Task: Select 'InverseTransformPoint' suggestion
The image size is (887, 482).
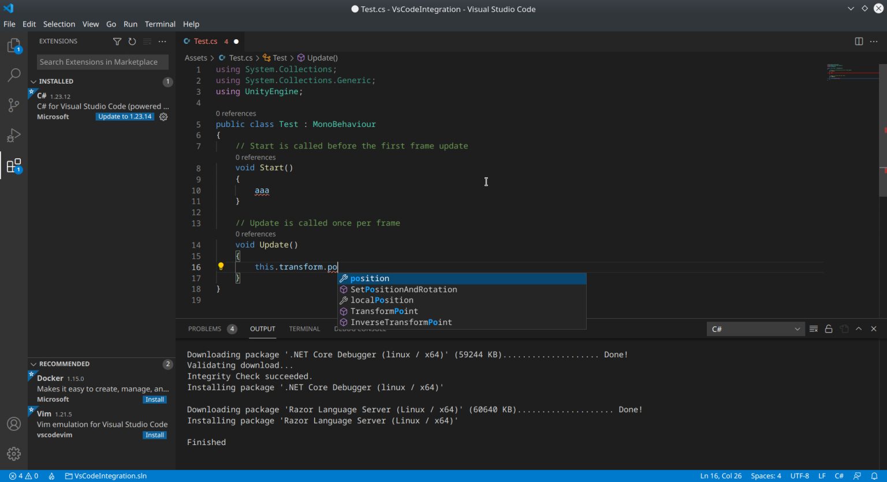Action: (x=462, y=322)
